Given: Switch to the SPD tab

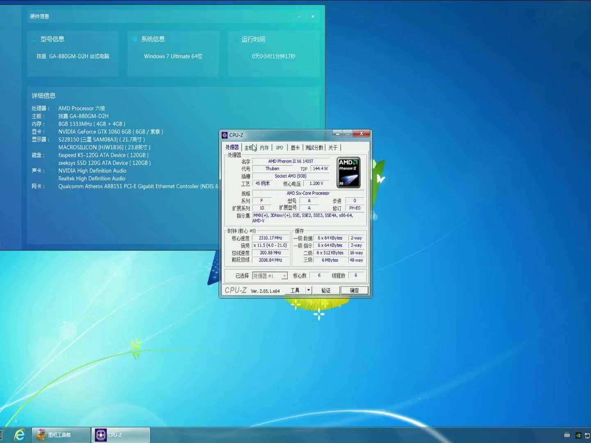Looking at the screenshot, I should click(279, 148).
